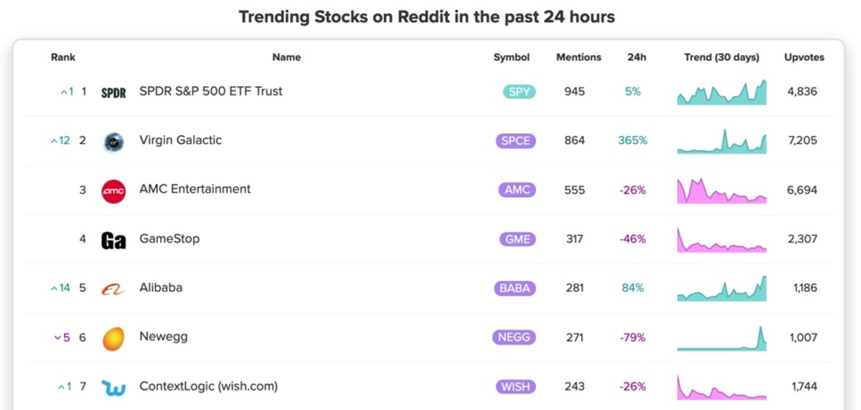Open the SPDR S&P 500 ETF Trust link

point(211,91)
